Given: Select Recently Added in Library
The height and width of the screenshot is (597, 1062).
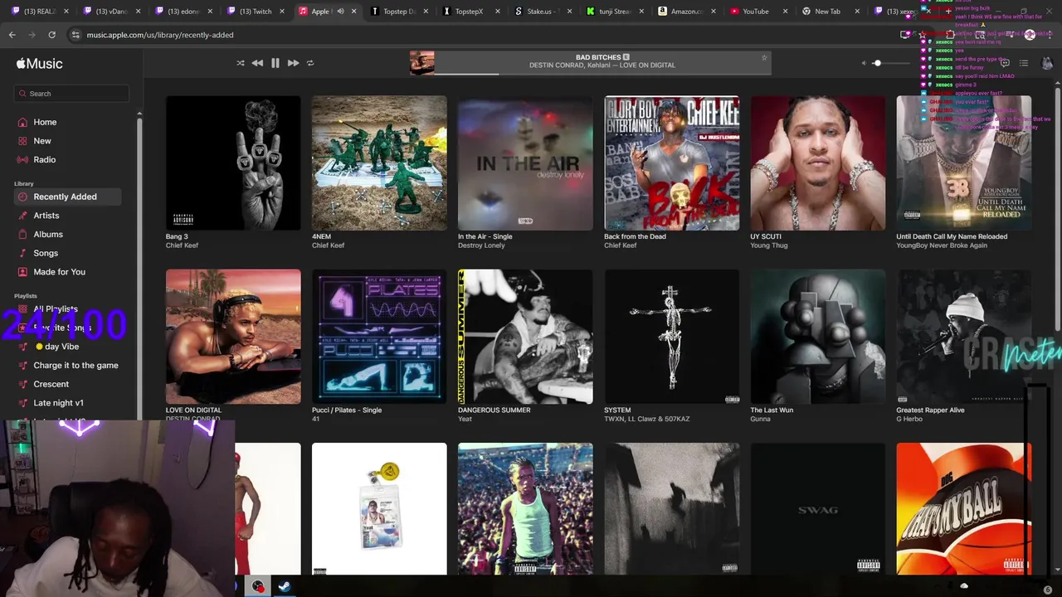Looking at the screenshot, I should tap(67, 197).
